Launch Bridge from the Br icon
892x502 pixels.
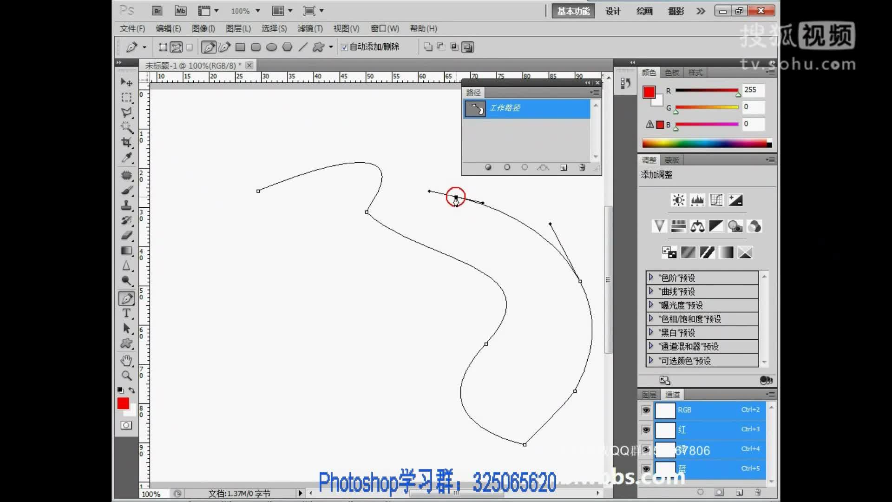157,11
